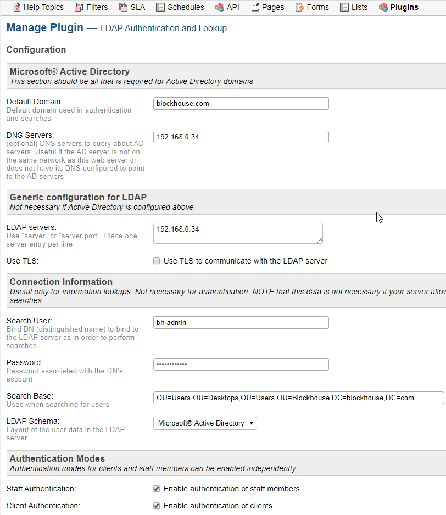Click the Search Base text field
The width and height of the screenshot is (446, 515).
click(298, 398)
